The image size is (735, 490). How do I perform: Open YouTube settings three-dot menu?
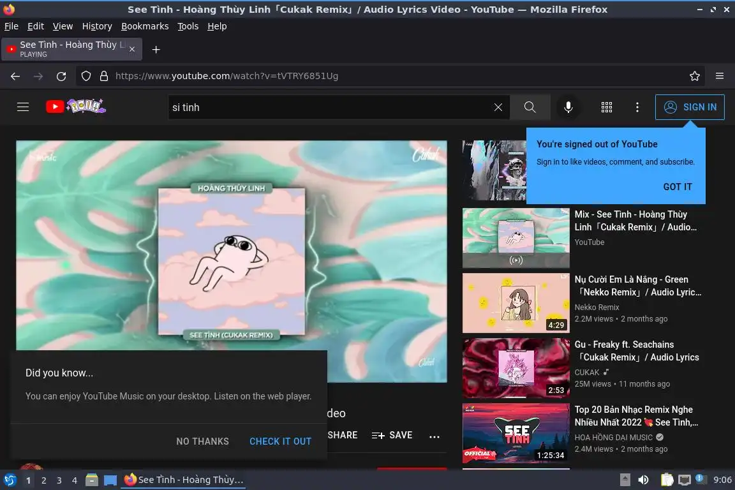[637, 107]
